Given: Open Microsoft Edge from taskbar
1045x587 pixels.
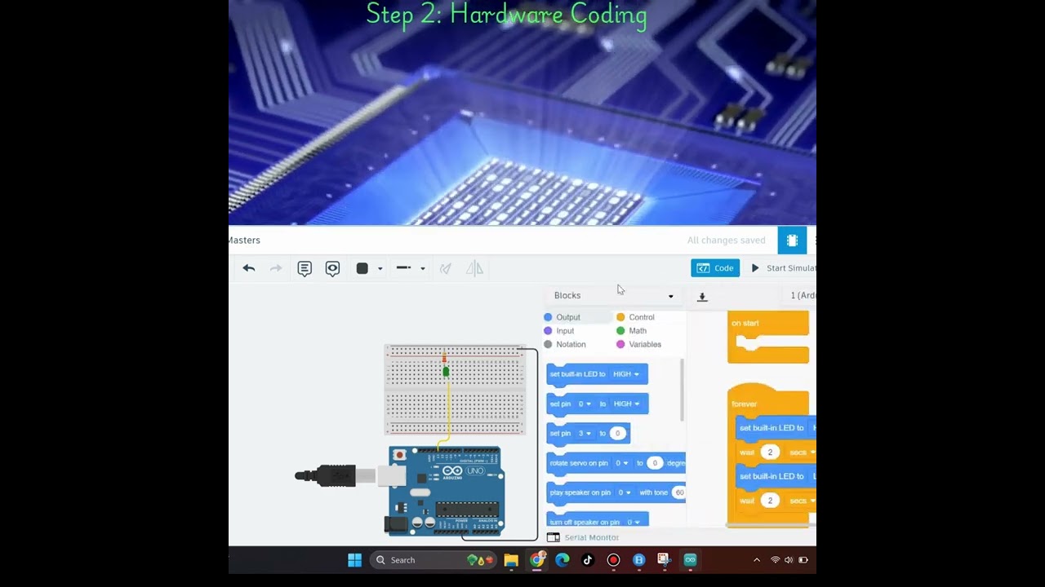Looking at the screenshot, I should pyautogui.click(x=563, y=560).
